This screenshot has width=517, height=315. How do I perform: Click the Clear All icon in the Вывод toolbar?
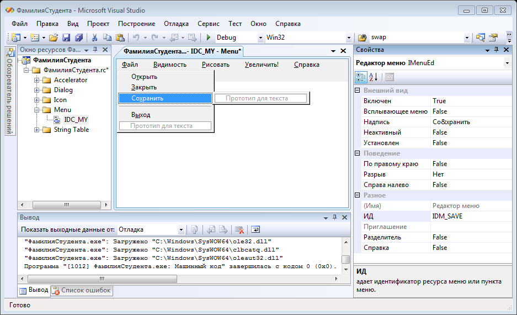coord(239,229)
